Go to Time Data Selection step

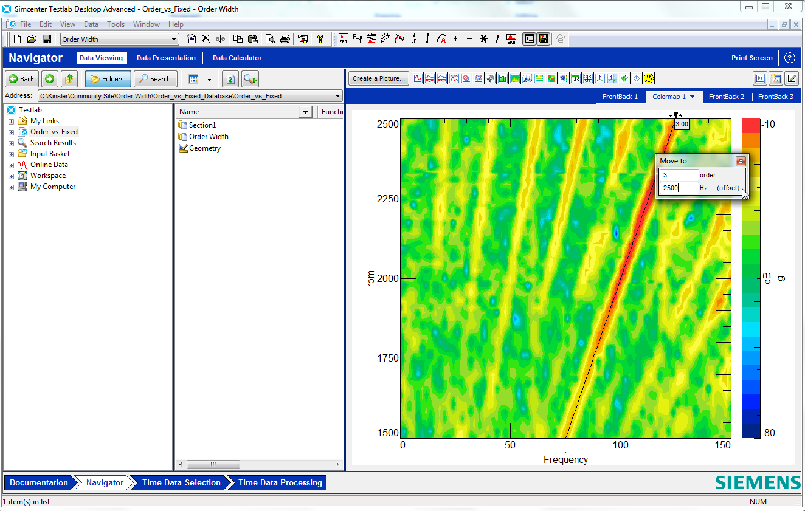click(x=181, y=483)
